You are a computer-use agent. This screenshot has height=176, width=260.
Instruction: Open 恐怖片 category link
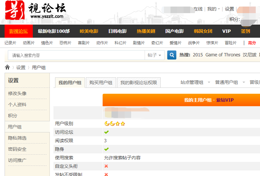pyautogui.click(x=65, y=43)
